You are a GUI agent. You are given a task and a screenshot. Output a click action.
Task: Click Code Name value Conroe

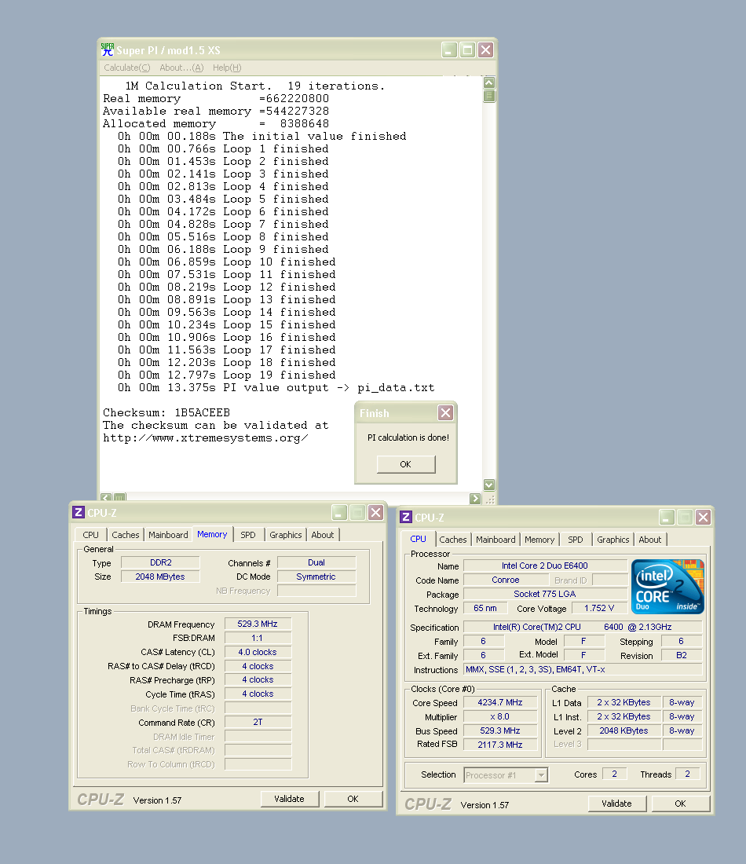506,580
